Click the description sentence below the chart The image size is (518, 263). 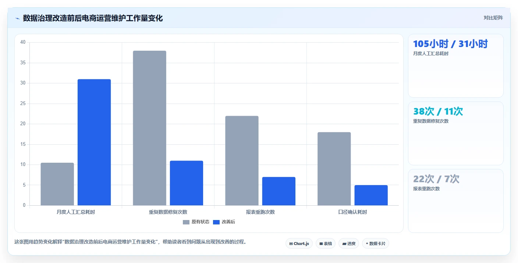[x=130, y=242]
